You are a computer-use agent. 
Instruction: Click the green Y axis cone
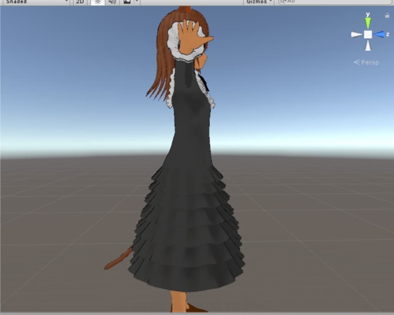(368, 22)
